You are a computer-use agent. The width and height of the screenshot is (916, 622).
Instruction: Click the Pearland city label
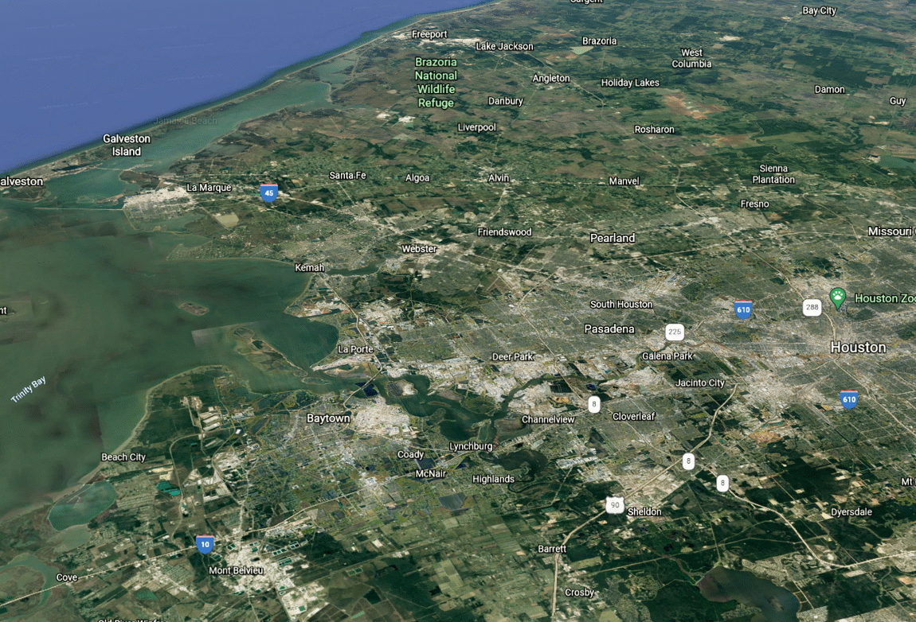pos(613,238)
